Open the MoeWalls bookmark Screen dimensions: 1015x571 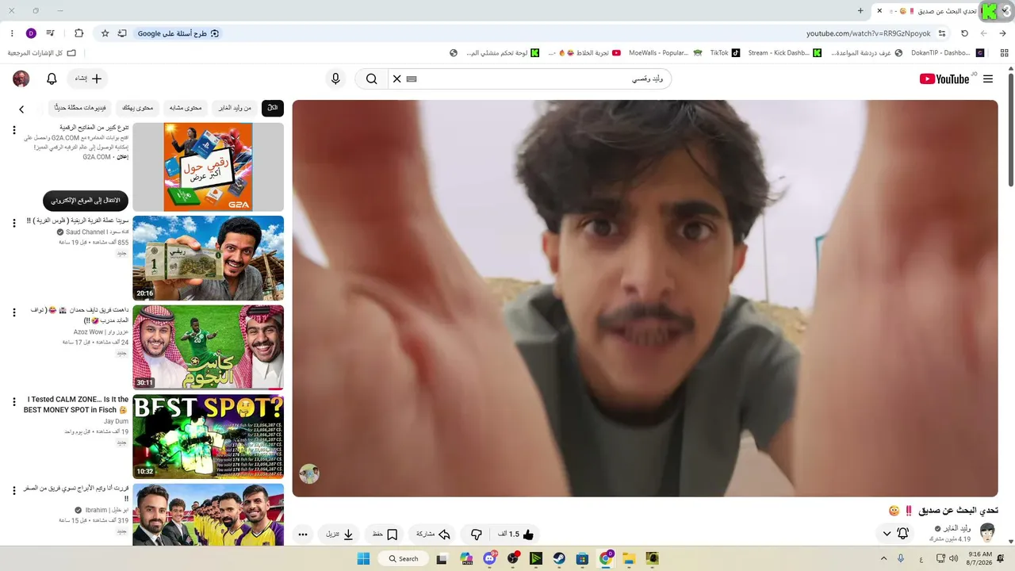coord(665,53)
